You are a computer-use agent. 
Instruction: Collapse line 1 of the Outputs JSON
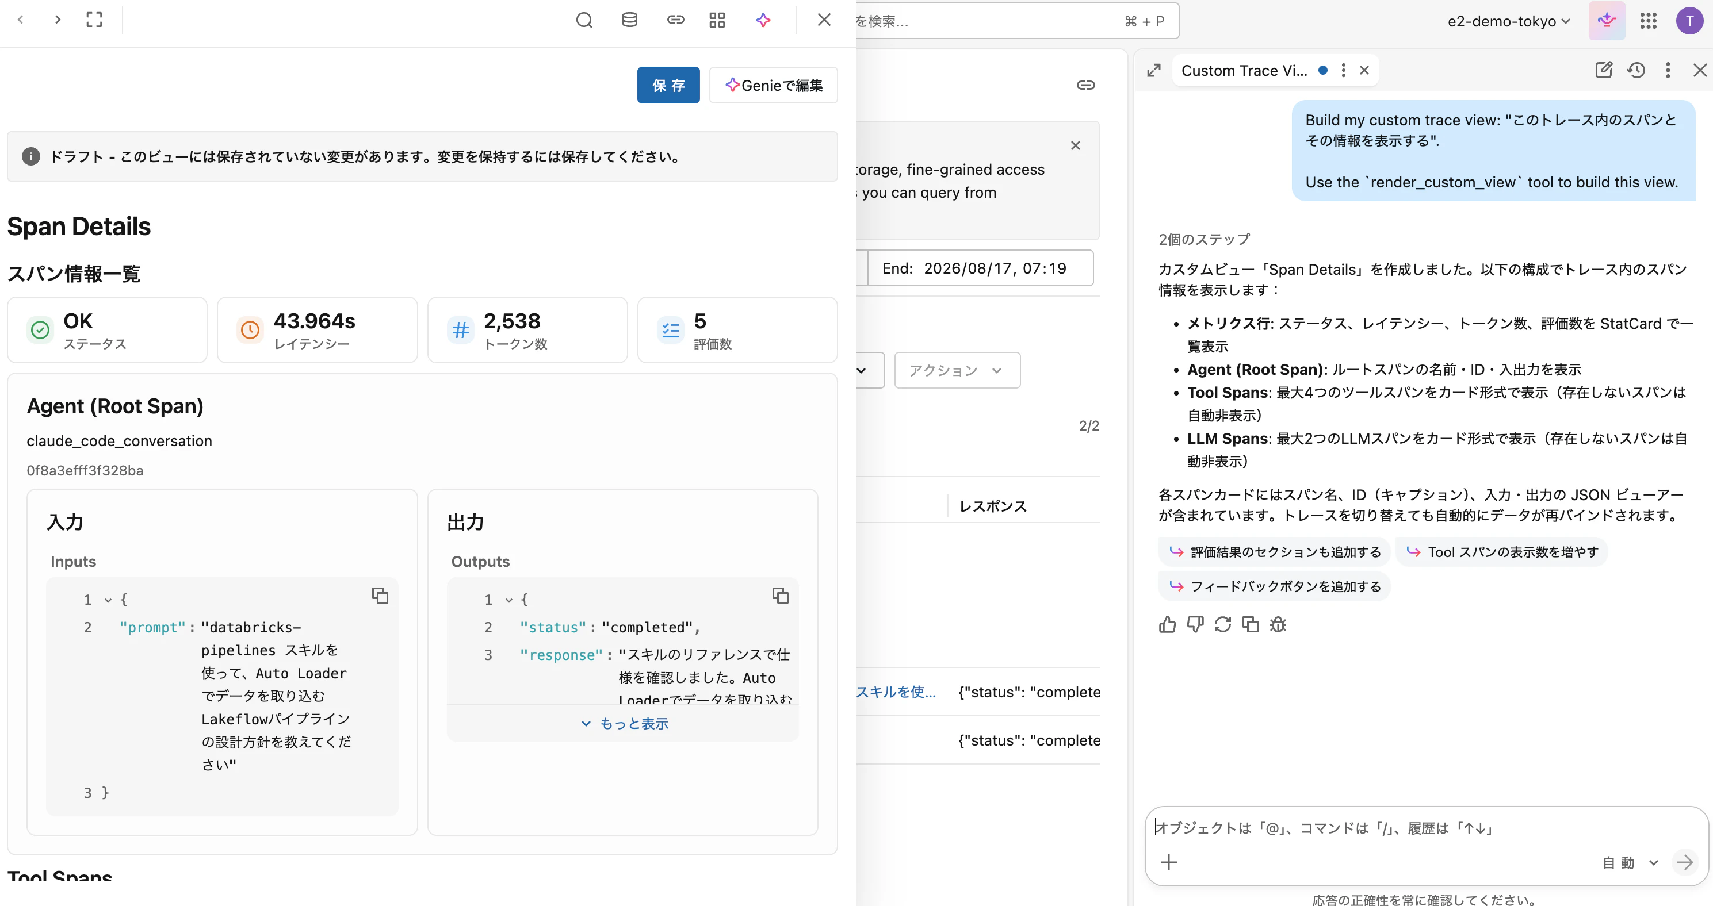point(508,600)
